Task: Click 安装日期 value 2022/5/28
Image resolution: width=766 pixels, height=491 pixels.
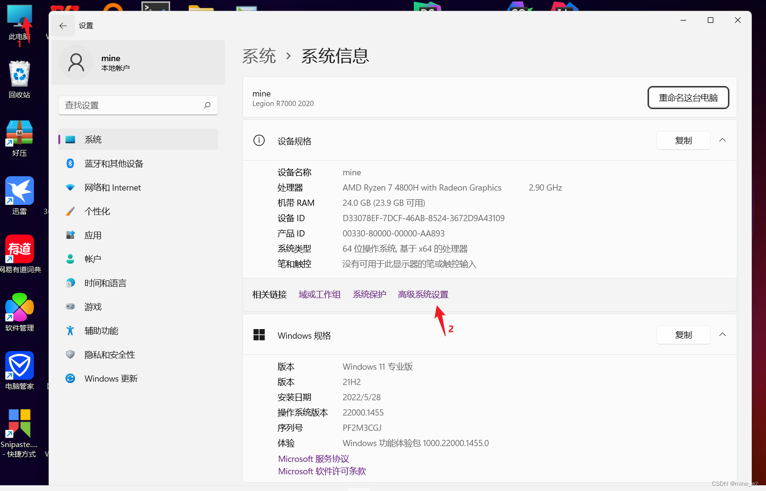Action: click(x=362, y=397)
